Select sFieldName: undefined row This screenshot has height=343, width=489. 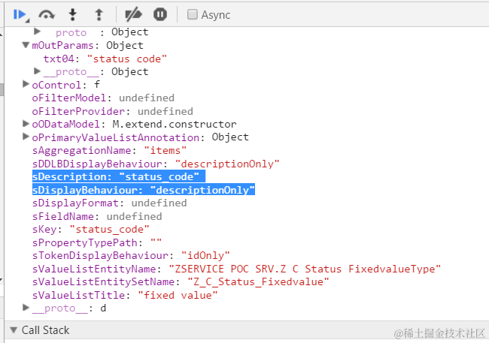click(97, 216)
